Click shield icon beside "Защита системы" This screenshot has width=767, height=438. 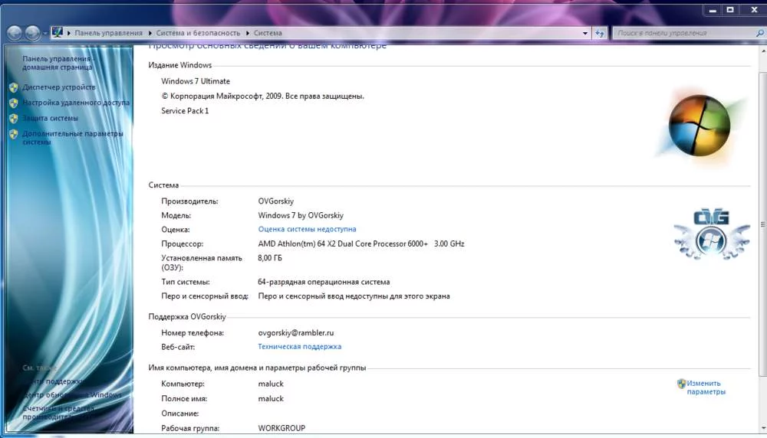pyautogui.click(x=14, y=119)
